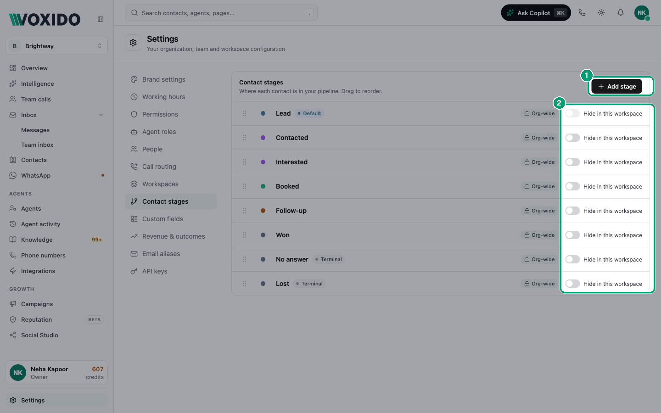661x413 pixels.
Task: Click the Org-wide lock badge on Won
Action: [x=539, y=235]
